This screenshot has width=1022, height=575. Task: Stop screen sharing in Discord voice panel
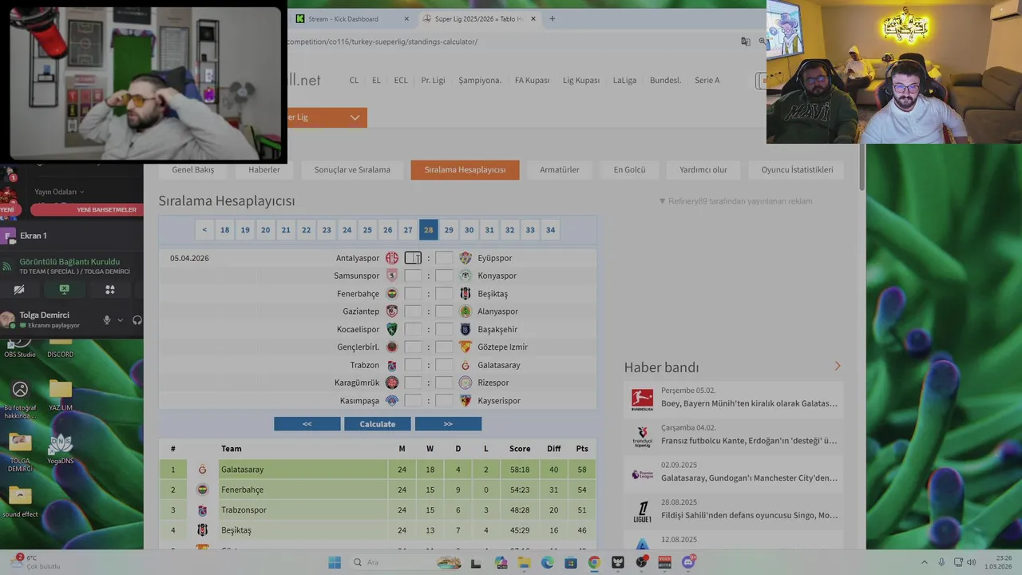[65, 289]
